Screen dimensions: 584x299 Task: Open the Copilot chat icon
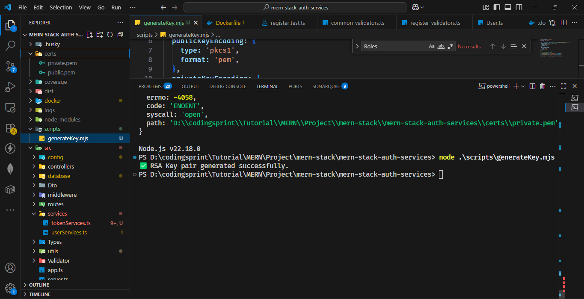415,7
